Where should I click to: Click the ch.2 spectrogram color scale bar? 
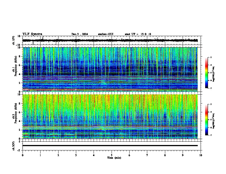pyautogui.click(x=207, y=120)
